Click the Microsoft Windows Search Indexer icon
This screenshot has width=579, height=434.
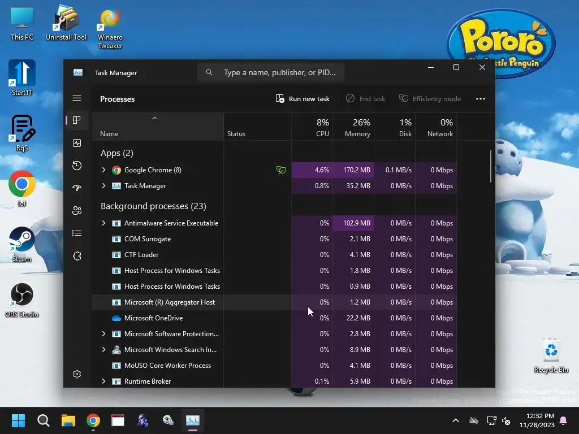point(116,349)
